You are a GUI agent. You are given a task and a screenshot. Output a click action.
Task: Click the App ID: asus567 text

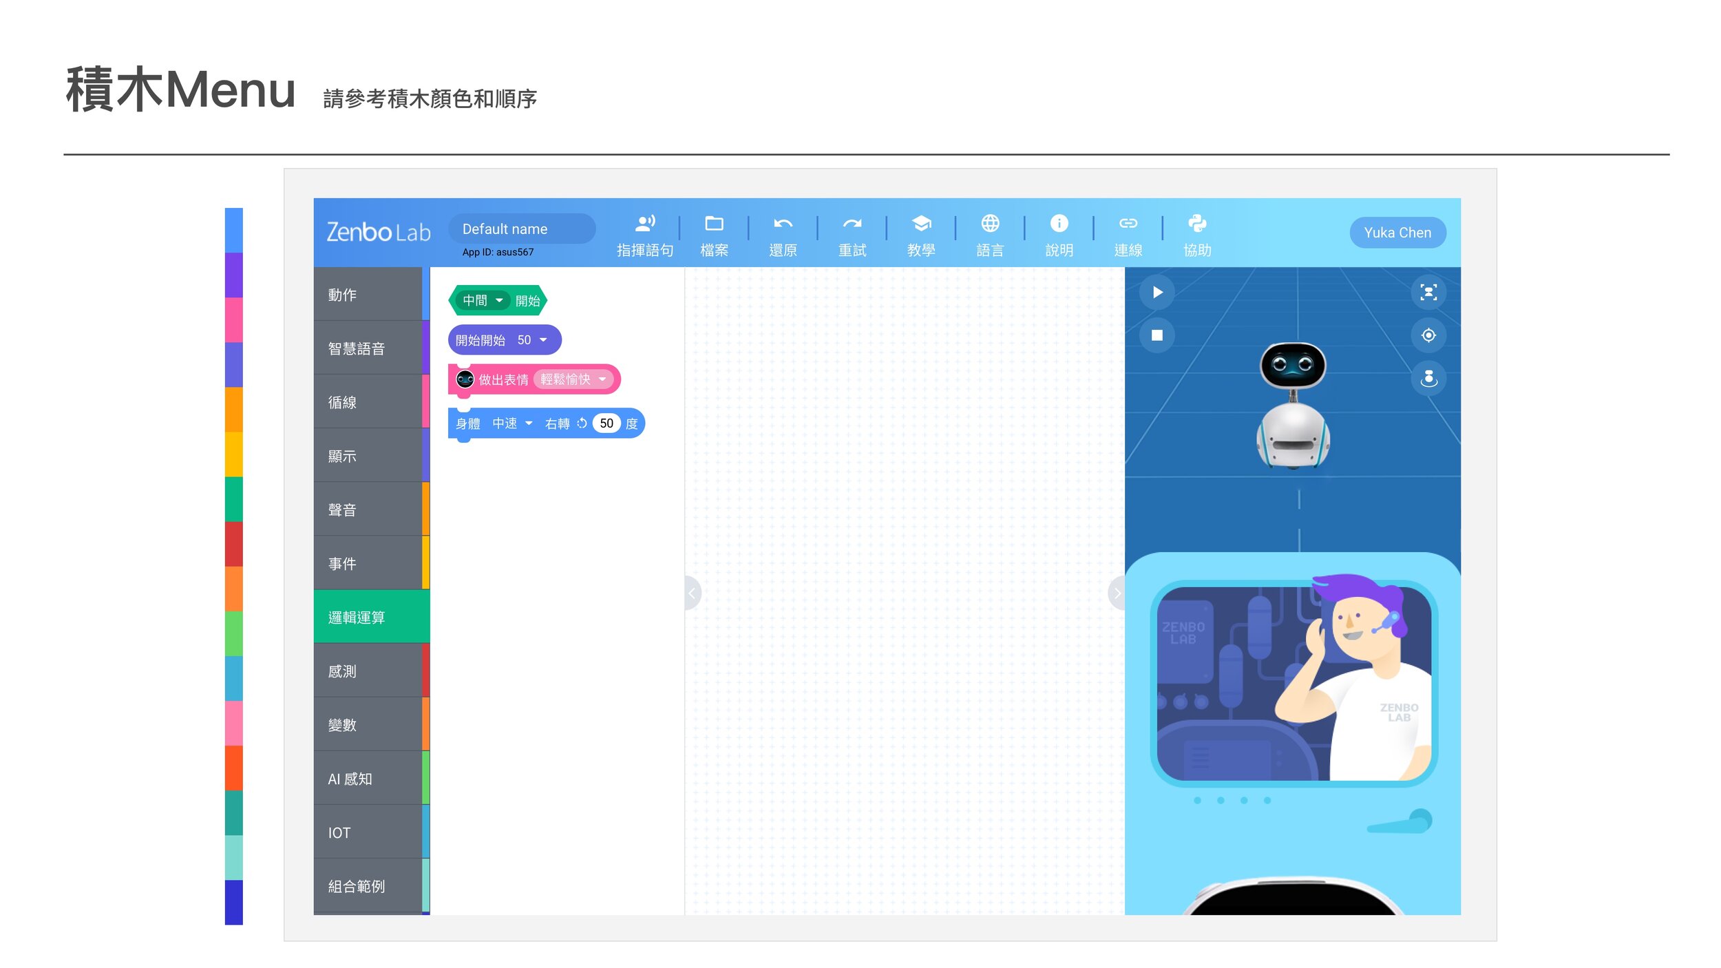pos(498,252)
